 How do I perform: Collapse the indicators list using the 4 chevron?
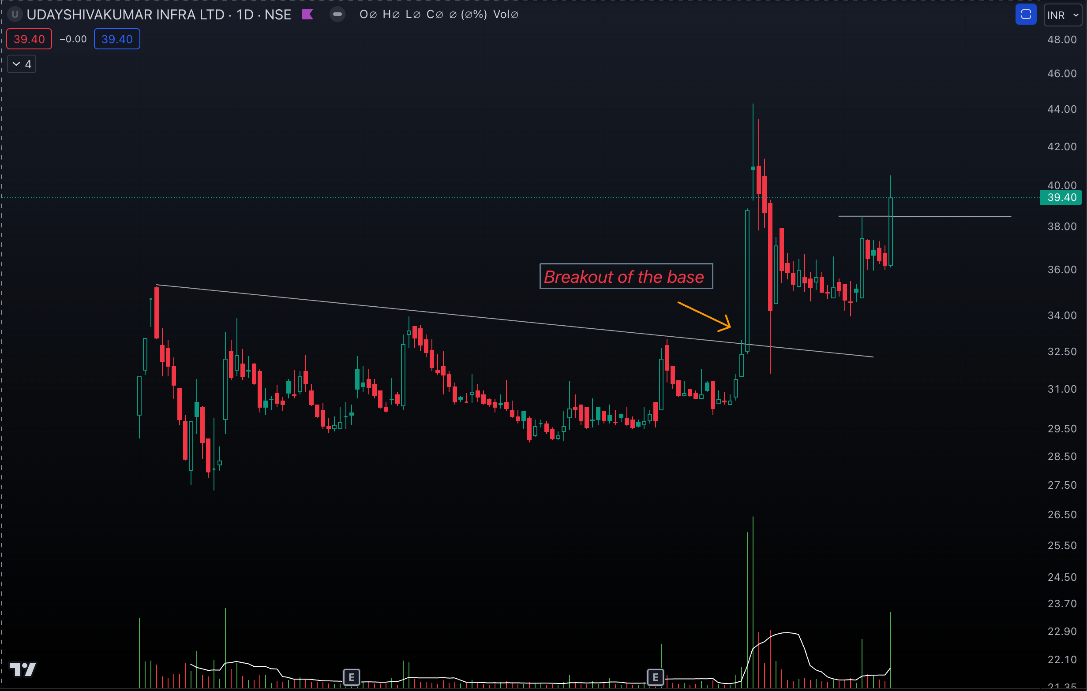[21, 63]
